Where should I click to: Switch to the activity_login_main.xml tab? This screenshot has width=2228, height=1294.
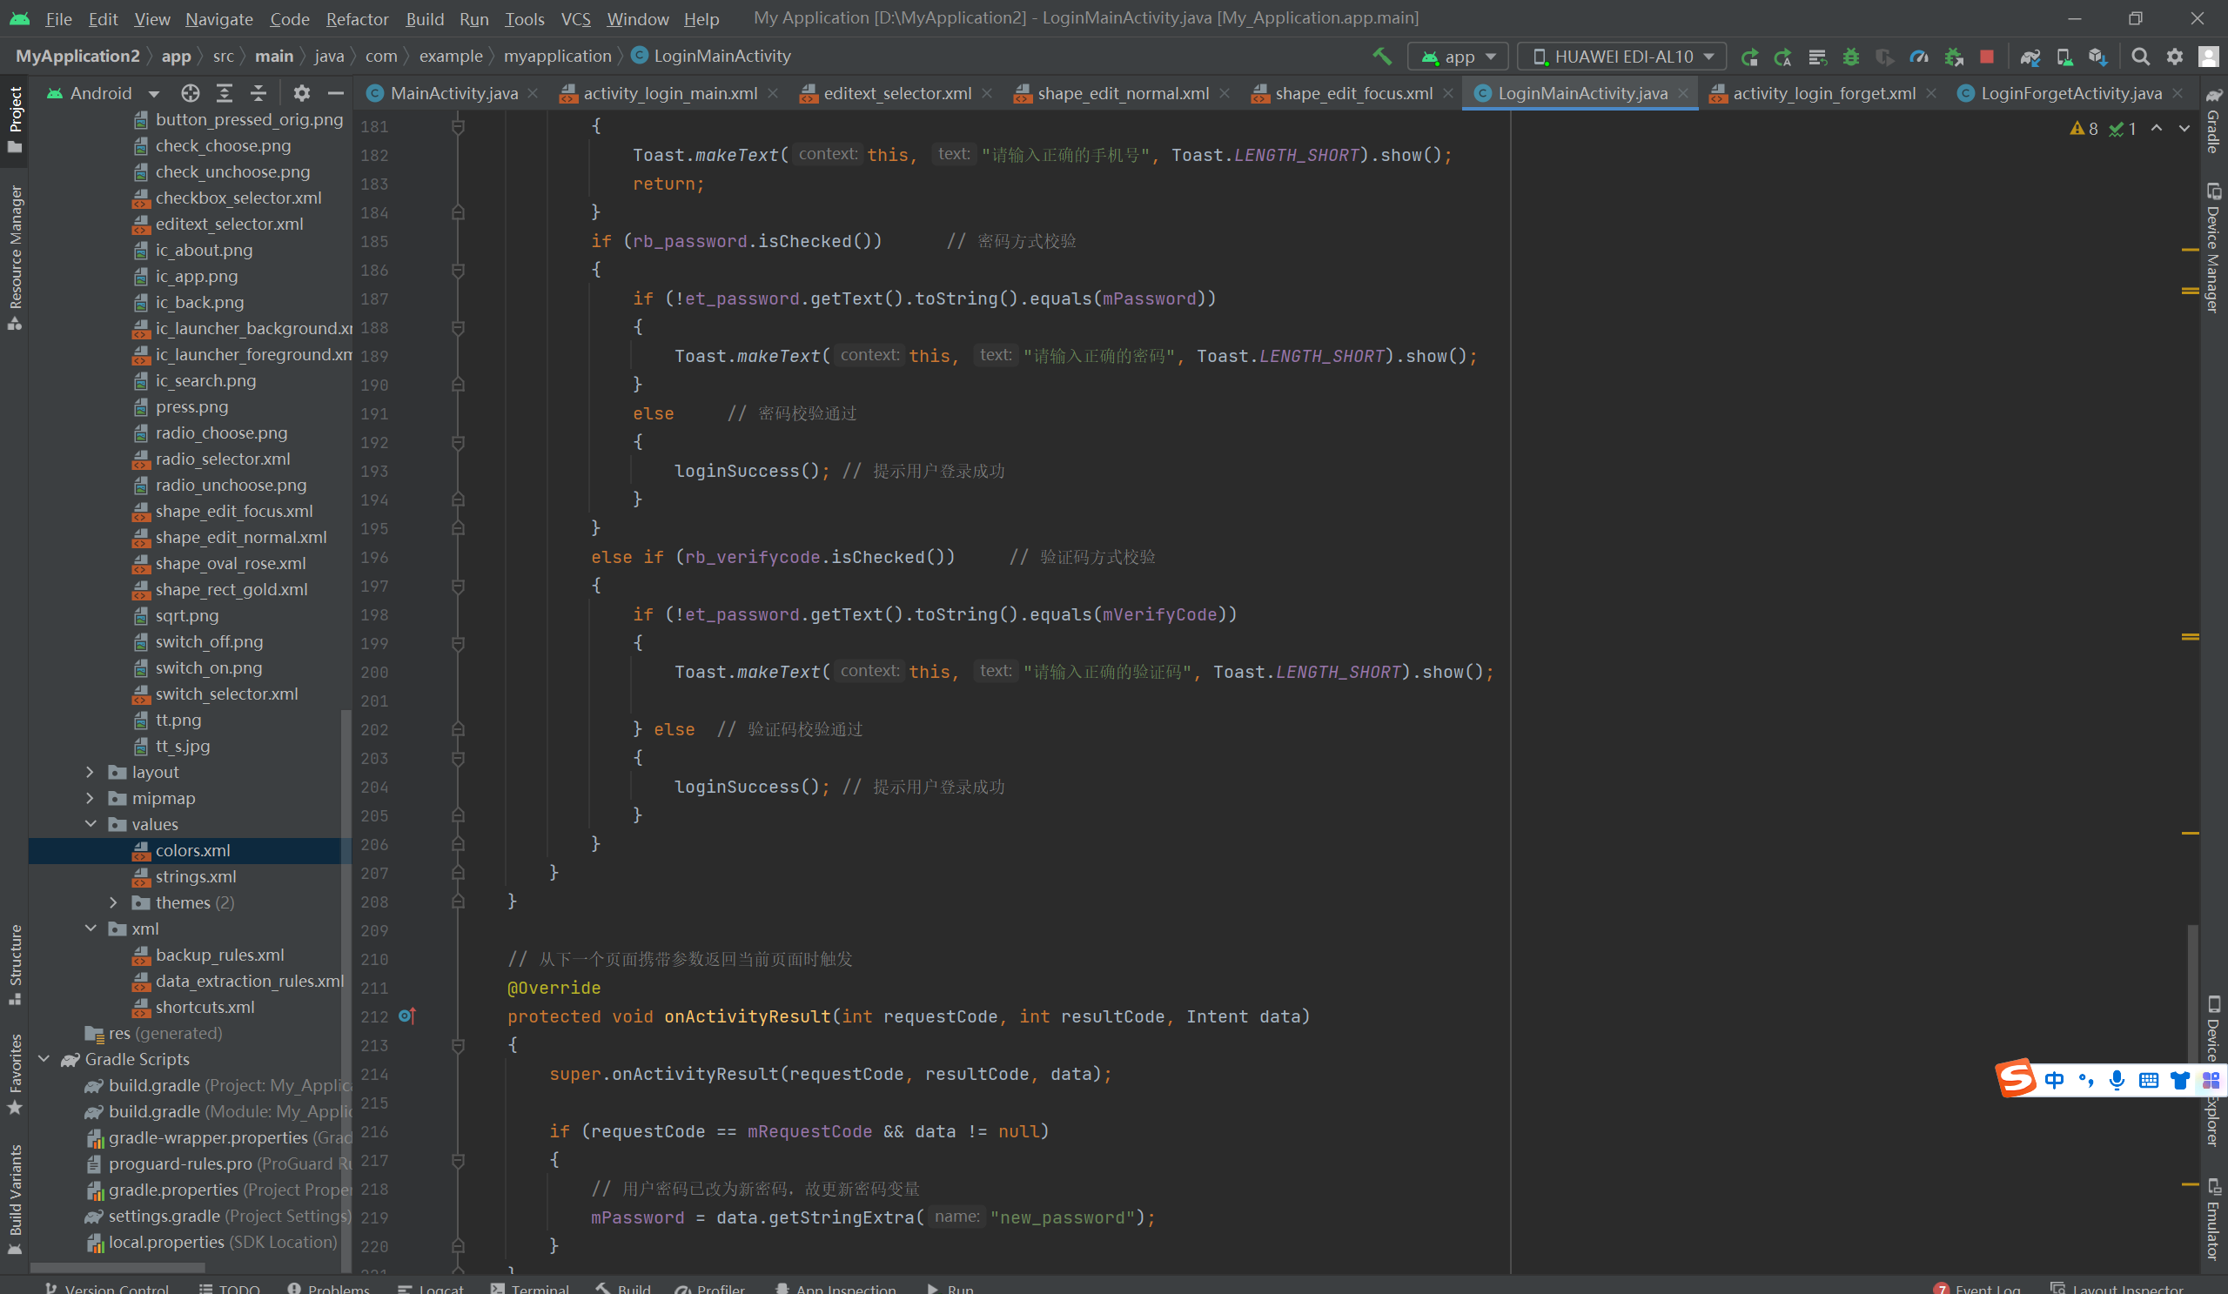[x=669, y=93]
